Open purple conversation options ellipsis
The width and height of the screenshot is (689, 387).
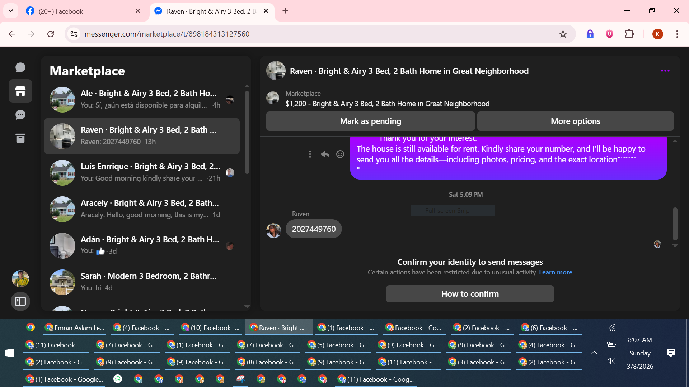pos(665,71)
